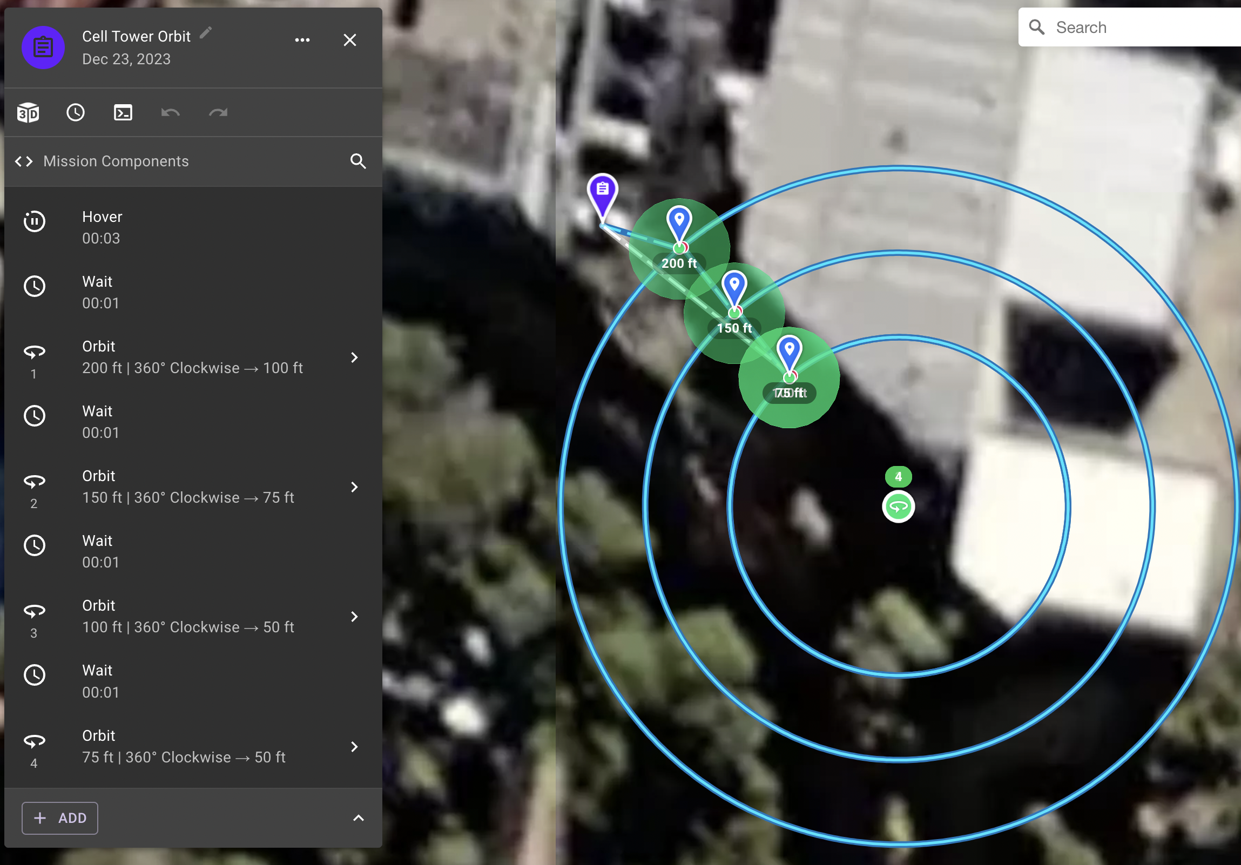Viewport: 1241px width, 865px height.
Task: Click the Mission Components header label
Action: (x=116, y=161)
